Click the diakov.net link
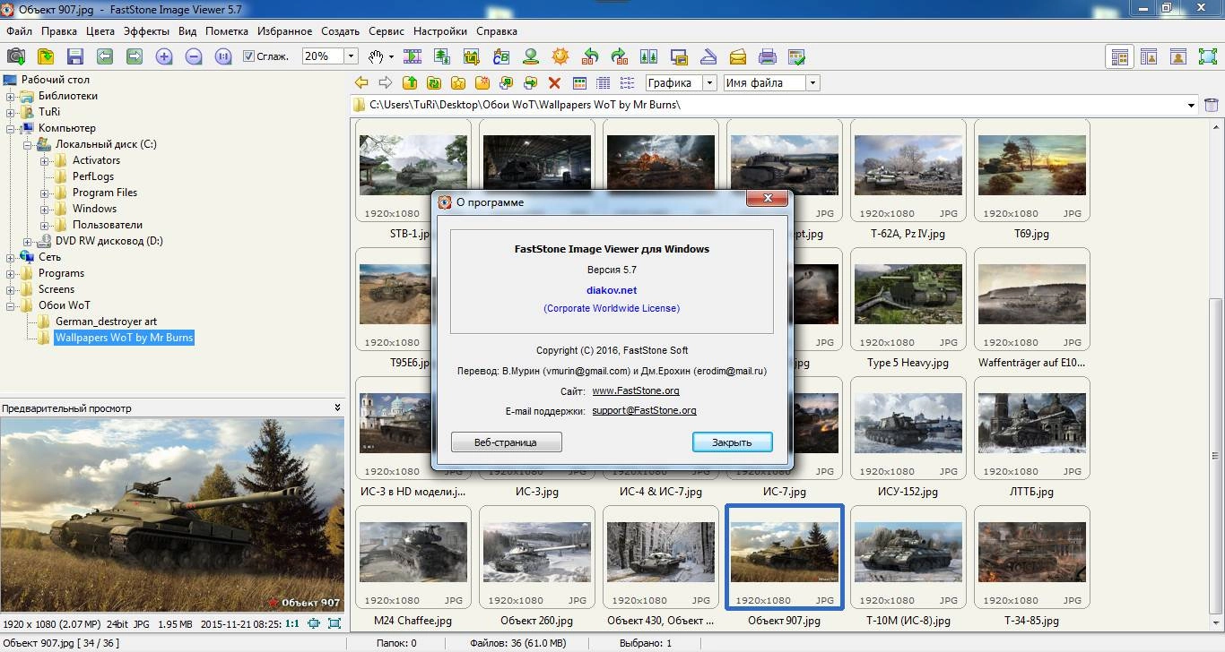Image resolution: width=1225 pixels, height=652 pixels. click(x=611, y=290)
